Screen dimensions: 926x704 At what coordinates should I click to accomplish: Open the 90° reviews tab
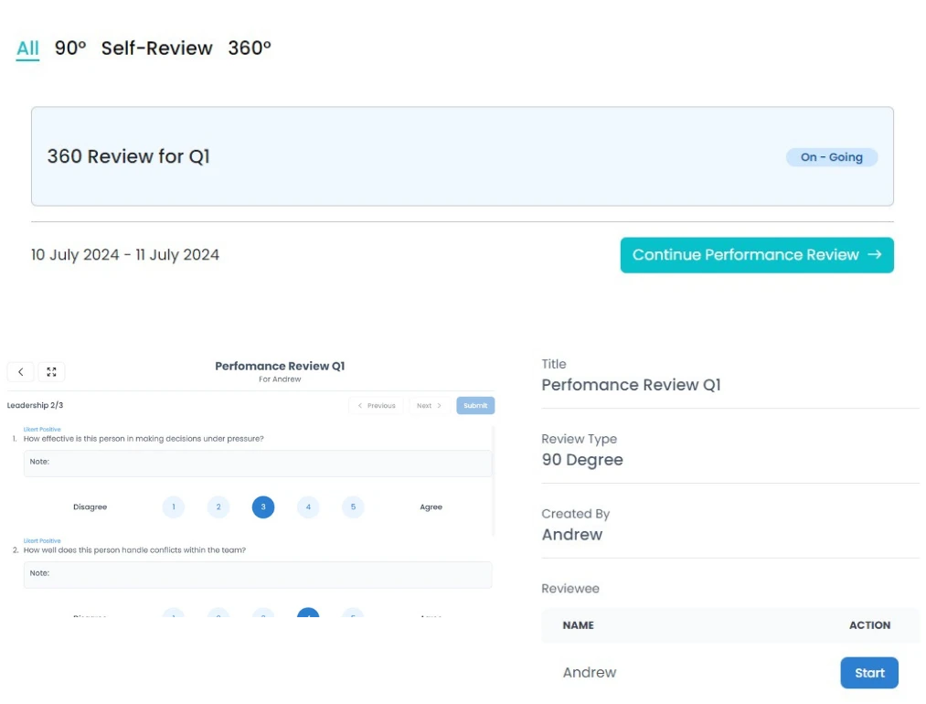tap(70, 48)
